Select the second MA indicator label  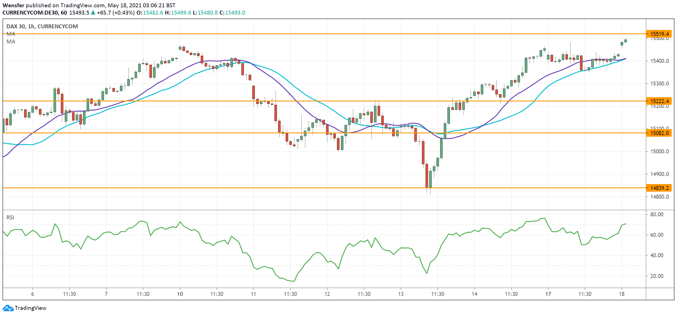[x=11, y=41]
